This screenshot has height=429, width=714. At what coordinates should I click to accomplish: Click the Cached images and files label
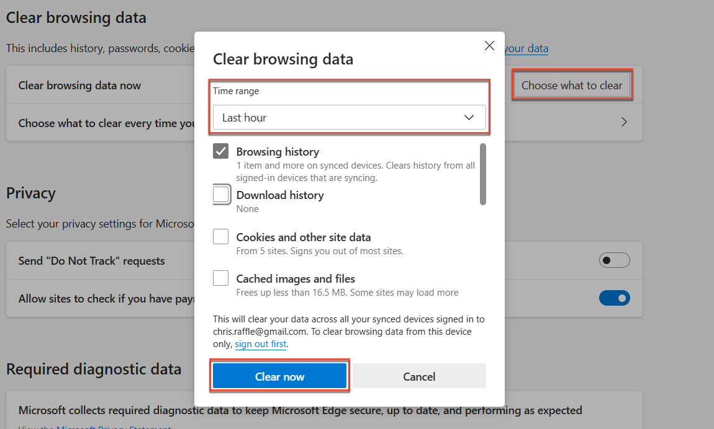(x=296, y=279)
